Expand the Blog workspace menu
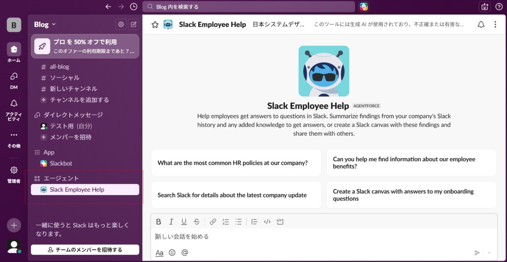This screenshot has width=507, height=262. click(x=45, y=25)
